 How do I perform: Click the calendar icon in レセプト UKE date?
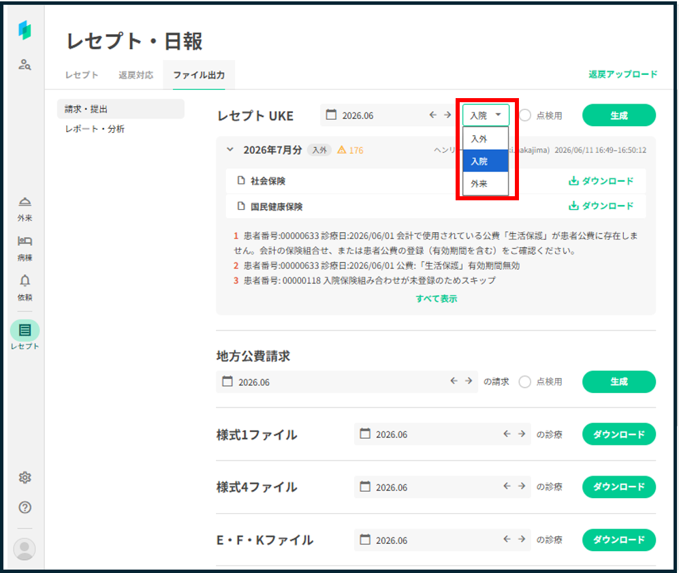click(x=331, y=114)
